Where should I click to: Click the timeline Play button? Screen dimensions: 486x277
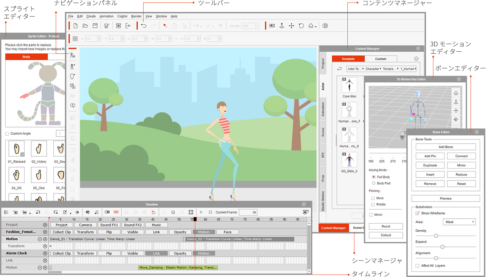tap(201, 212)
